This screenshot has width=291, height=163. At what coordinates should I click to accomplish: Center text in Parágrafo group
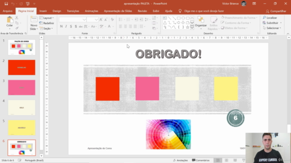125,26
